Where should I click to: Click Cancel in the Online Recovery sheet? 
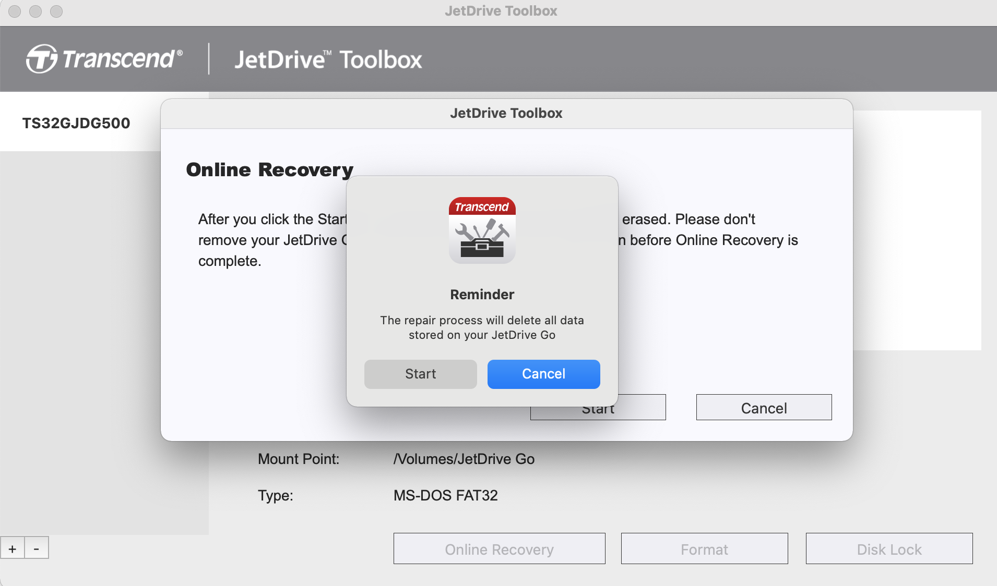pos(764,408)
